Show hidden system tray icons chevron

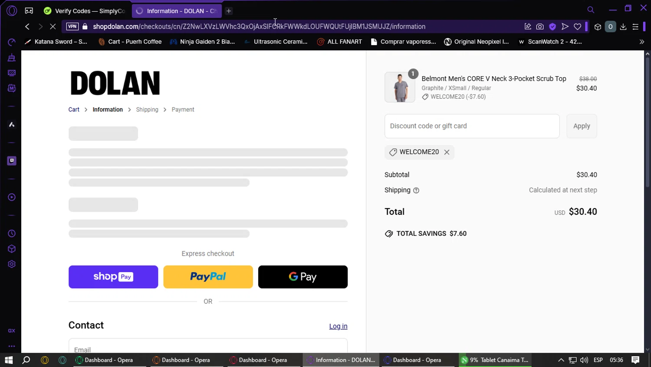point(561,360)
